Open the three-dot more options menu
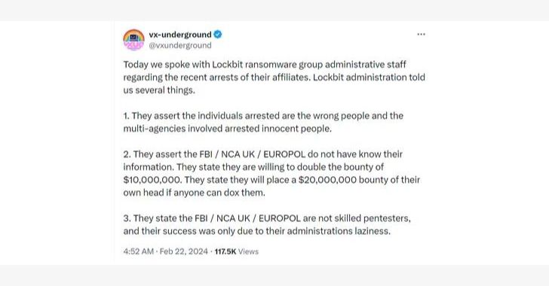The width and height of the screenshot is (549, 286). (421, 35)
